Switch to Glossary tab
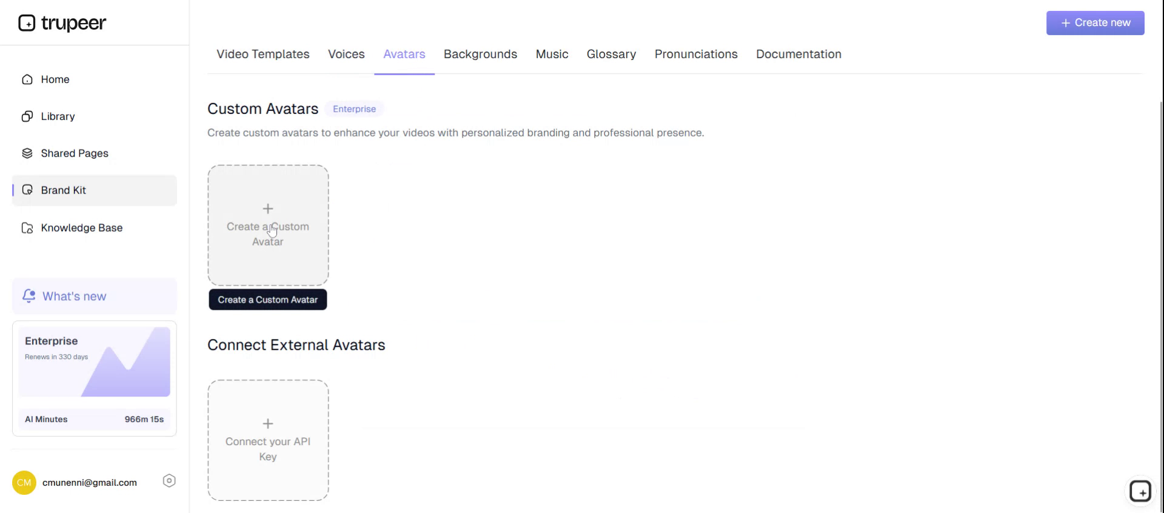This screenshot has width=1164, height=513. pos(611,54)
